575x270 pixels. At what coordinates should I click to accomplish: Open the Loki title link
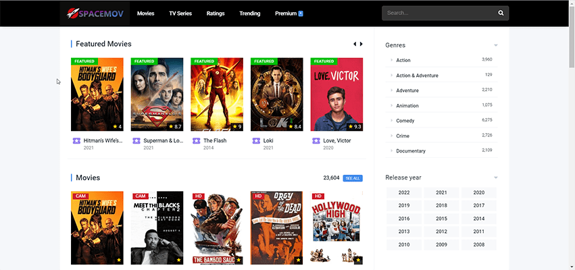click(268, 140)
